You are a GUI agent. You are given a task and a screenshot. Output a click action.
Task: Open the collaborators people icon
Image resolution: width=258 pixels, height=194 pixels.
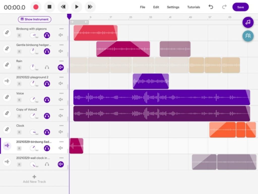click(x=248, y=36)
